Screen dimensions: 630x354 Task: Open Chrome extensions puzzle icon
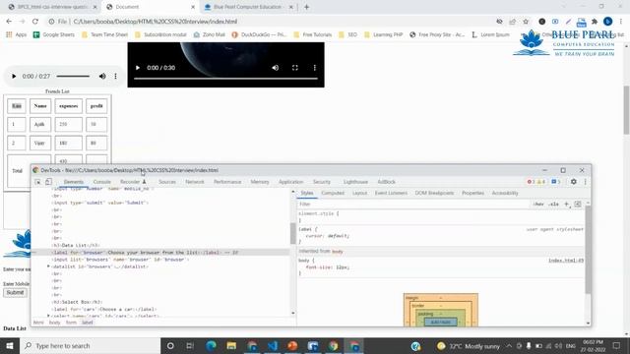595,22
